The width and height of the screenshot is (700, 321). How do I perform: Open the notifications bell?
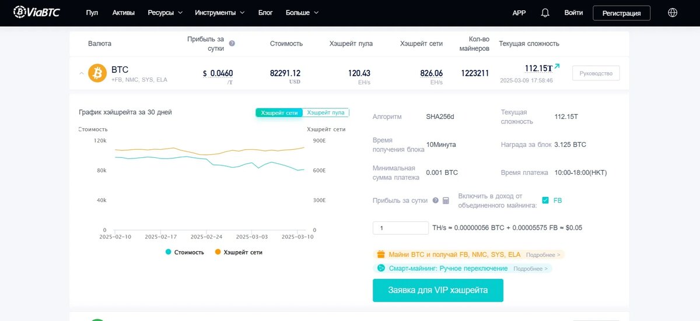coord(545,13)
